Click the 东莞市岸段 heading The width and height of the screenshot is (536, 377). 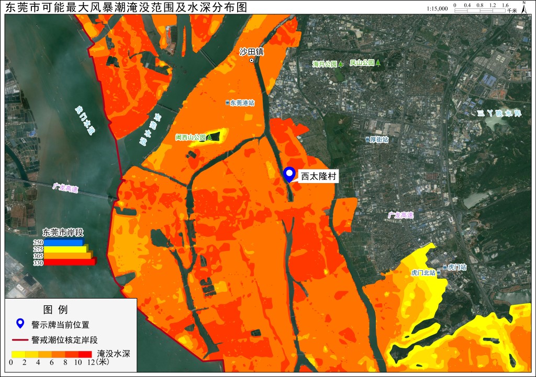click(x=63, y=233)
